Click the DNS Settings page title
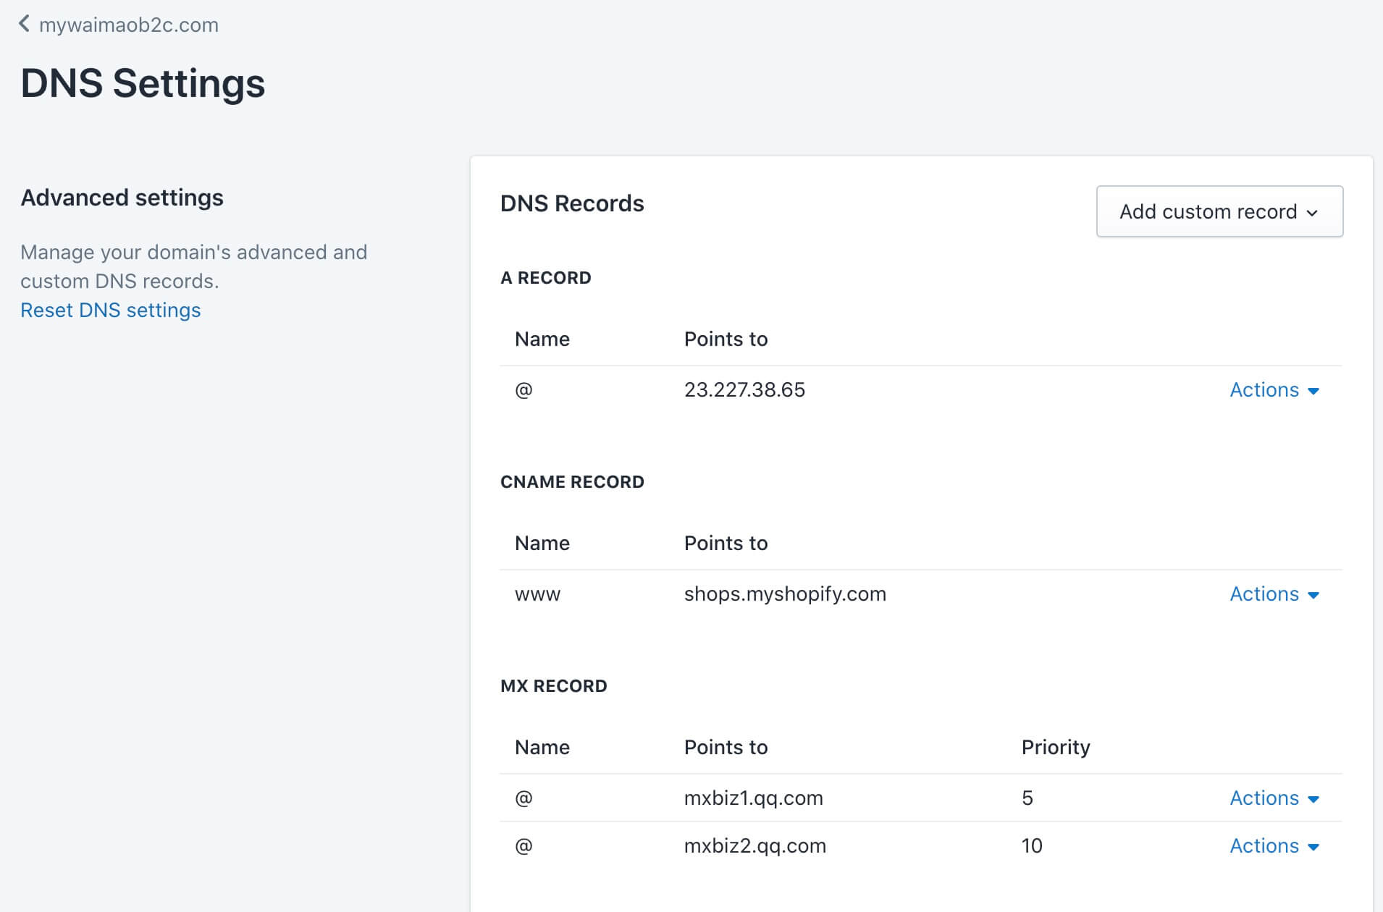 point(143,83)
